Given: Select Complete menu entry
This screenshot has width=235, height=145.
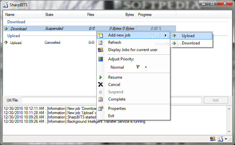Looking at the screenshot, I should click(133, 99).
